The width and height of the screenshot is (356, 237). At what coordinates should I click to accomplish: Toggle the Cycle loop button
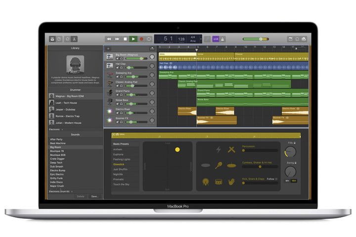149,39
